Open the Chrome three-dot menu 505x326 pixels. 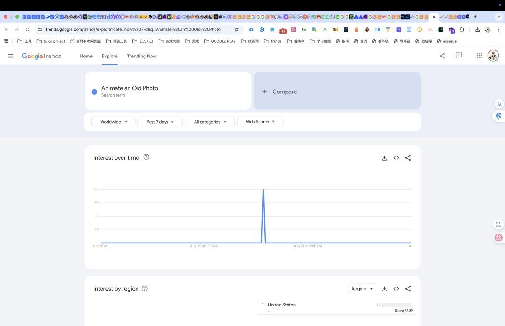click(x=498, y=29)
